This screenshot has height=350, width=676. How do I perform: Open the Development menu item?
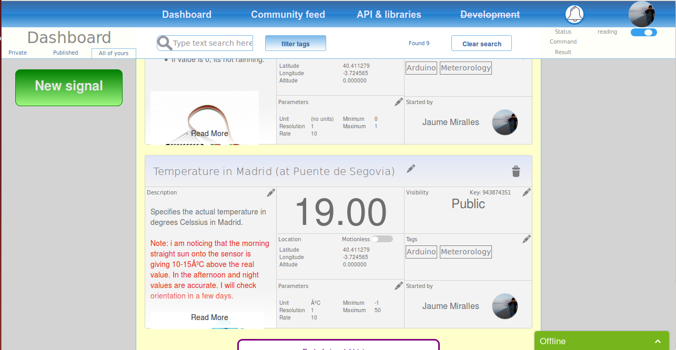pos(490,15)
